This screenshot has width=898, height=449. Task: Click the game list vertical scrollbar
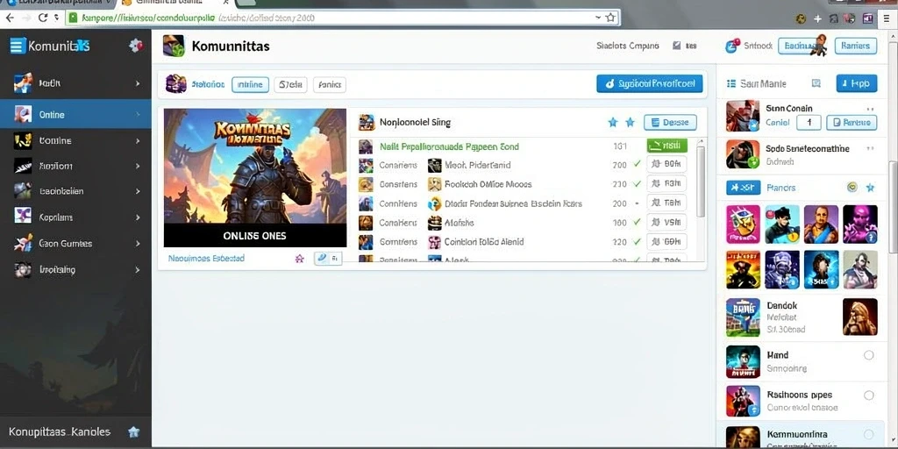click(x=700, y=181)
